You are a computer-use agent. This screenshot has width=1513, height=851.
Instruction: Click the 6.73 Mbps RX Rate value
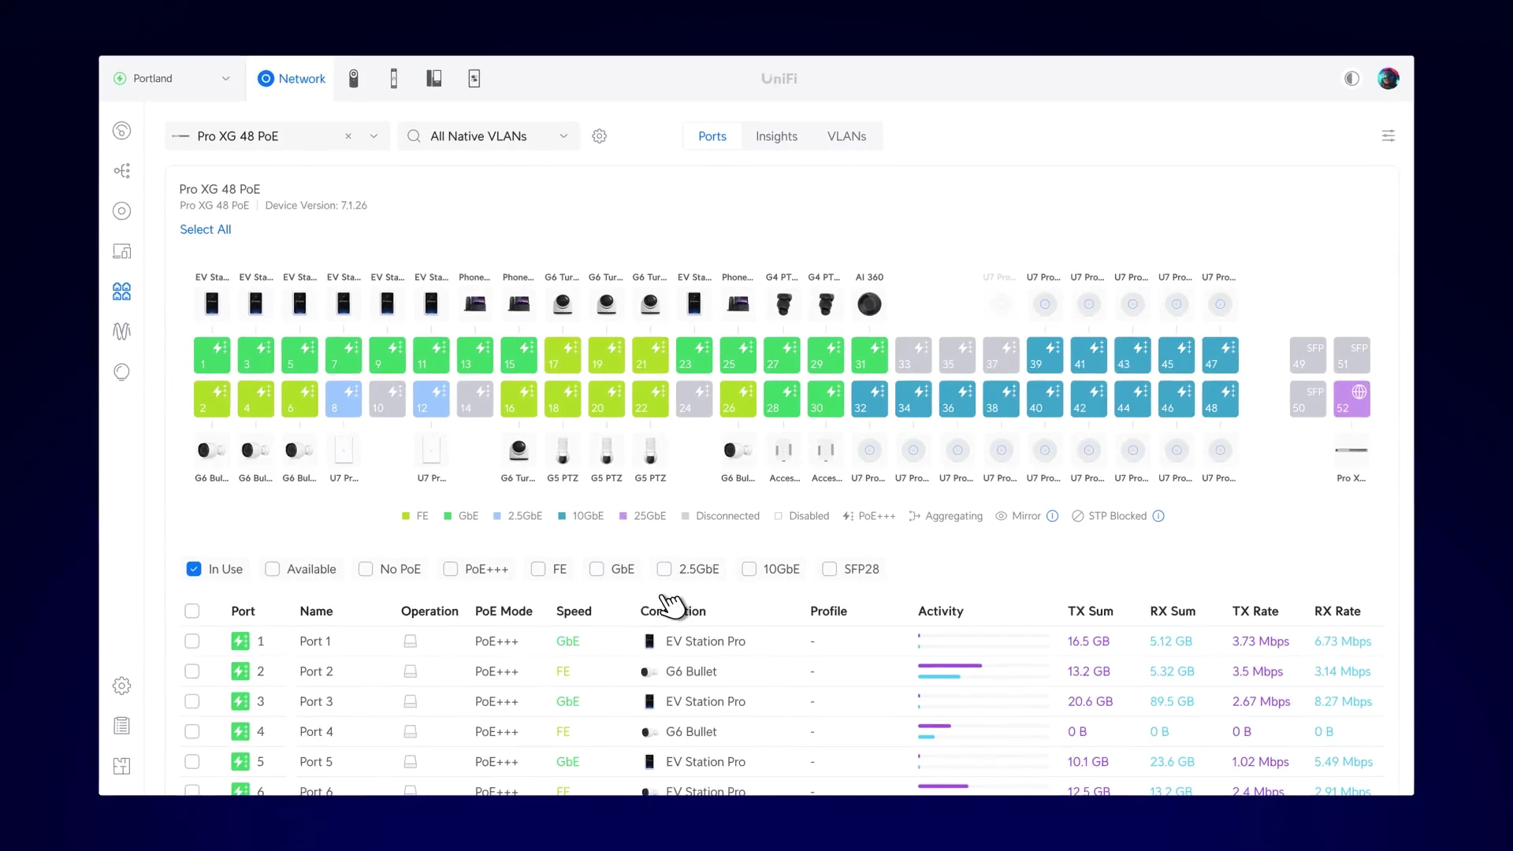click(x=1343, y=641)
